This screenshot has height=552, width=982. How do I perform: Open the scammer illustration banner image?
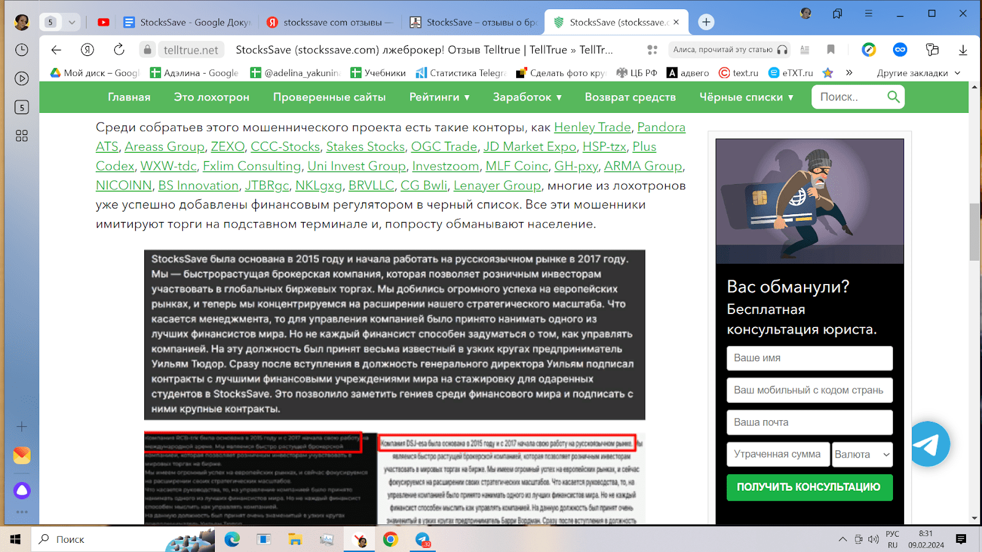click(x=810, y=201)
